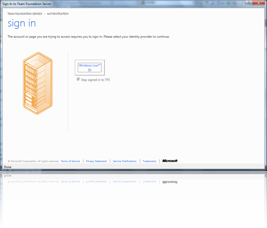The image size is (267, 228).
Task: Click the 'Stay signed in to TFS' label
Action: tap(95, 80)
